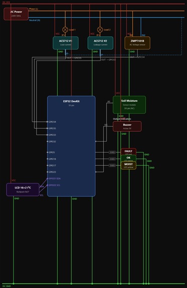The image size is (187, 288).
Task: Select the Soil Moisture sensor block
Action: click(129, 105)
